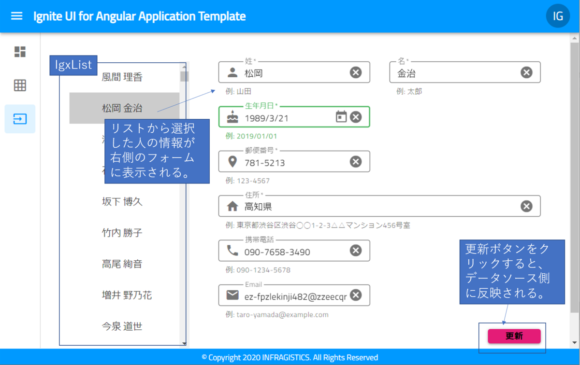The width and height of the screenshot is (580, 365).
Task: Clear the 姓 field with its X icon
Action: (x=356, y=72)
